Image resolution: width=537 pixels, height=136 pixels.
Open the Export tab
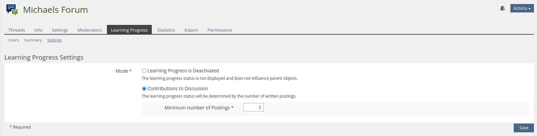(191, 30)
